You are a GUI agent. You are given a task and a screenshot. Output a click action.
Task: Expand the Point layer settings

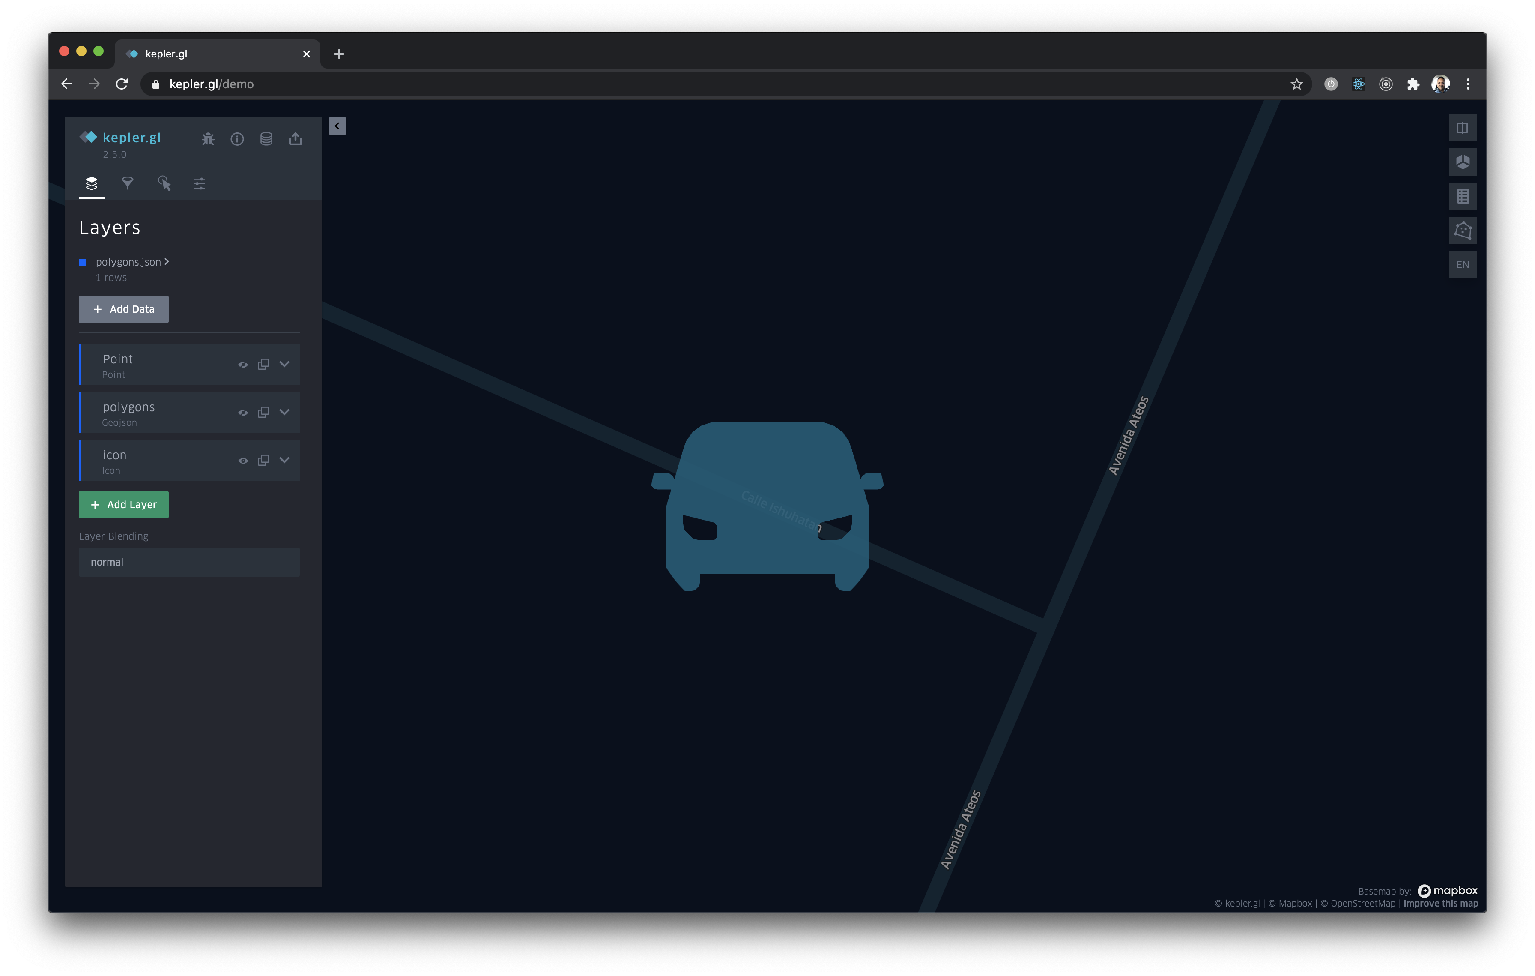pos(284,365)
